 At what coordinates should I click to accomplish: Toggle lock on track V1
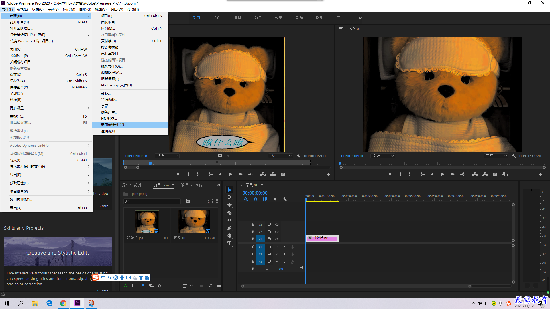253,239
